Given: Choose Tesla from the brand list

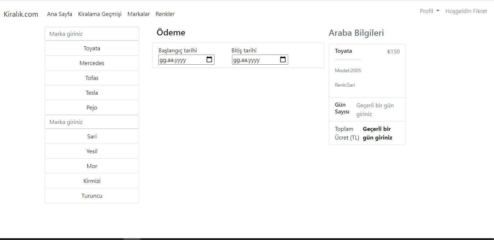Looking at the screenshot, I should (92, 93).
